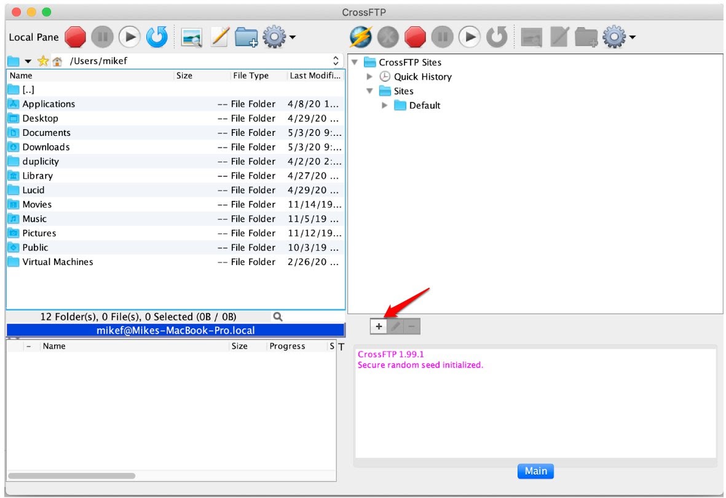Click the grayed edit site pencil button
This screenshot has width=726, height=498.
[395, 326]
